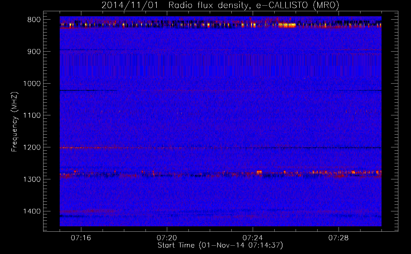
Task: Click the 'Frequency (MHZ)' y-axis title
Action: click(x=15, y=122)
